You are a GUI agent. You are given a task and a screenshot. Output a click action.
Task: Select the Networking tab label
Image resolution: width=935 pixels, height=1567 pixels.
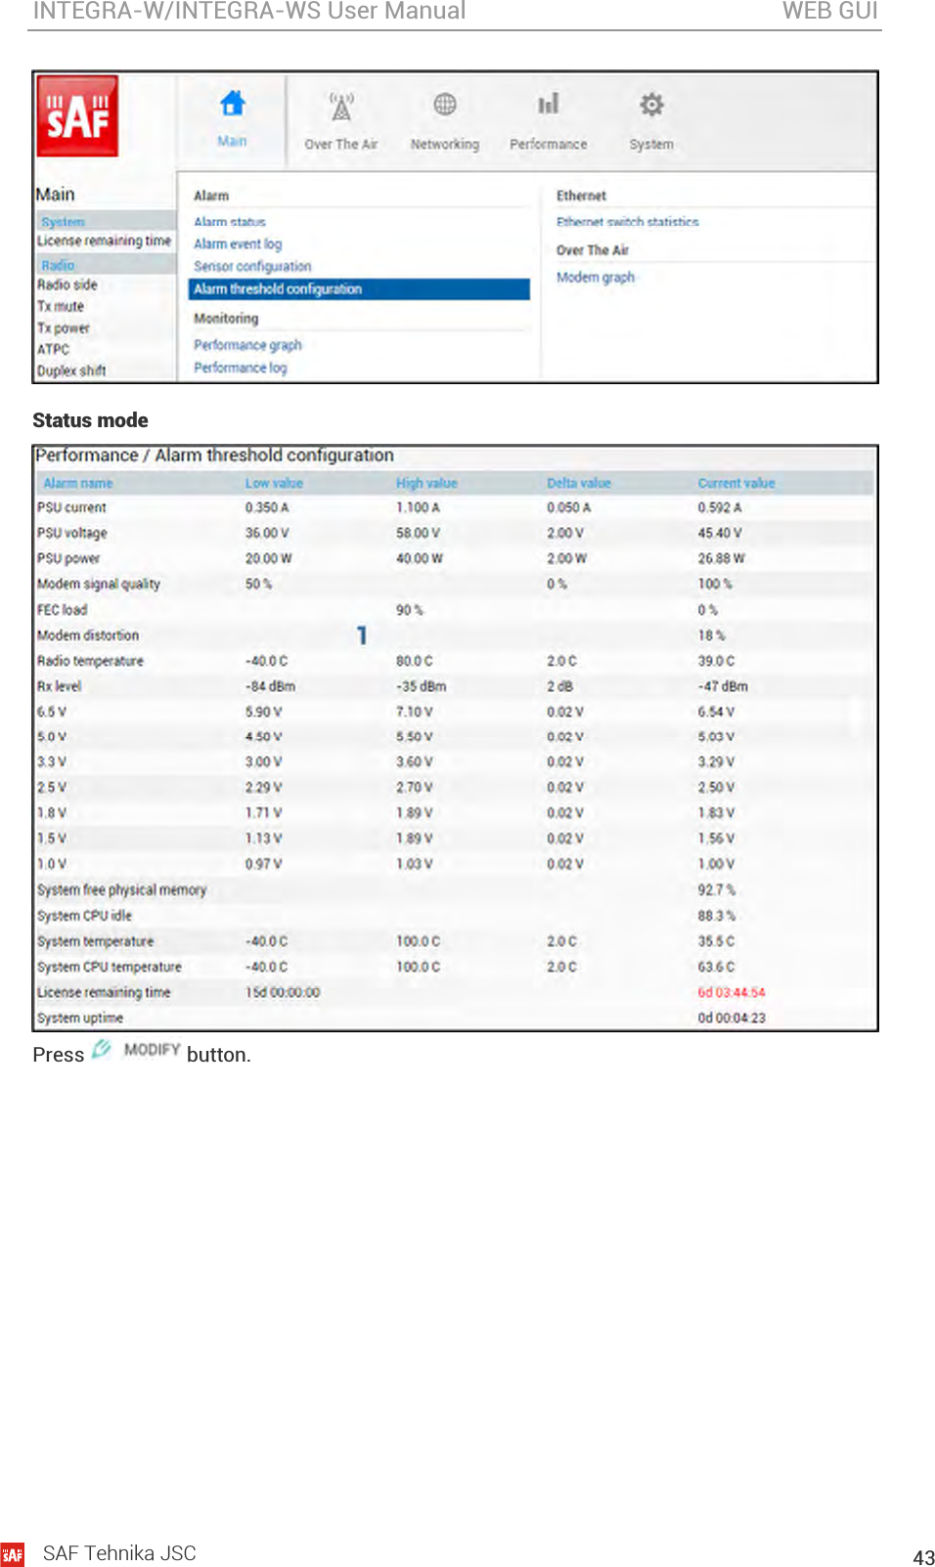445,145
